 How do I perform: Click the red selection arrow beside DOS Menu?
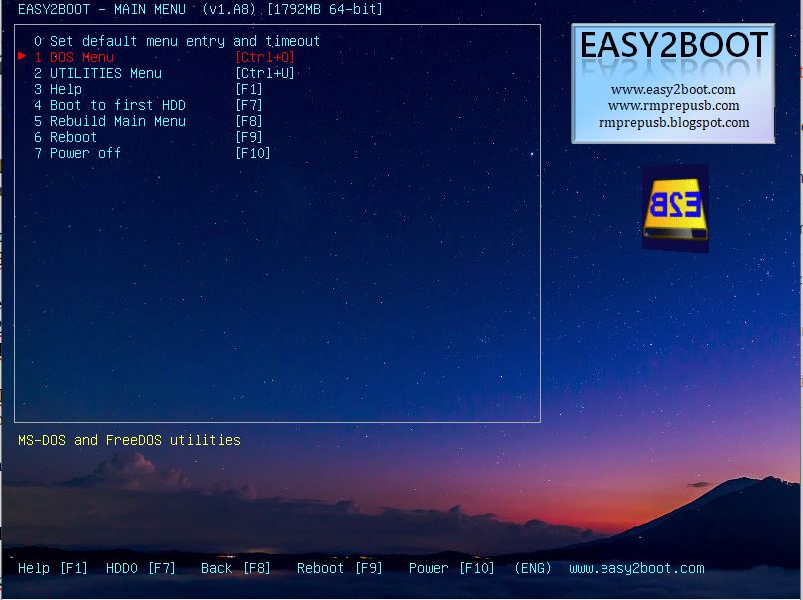22,56
